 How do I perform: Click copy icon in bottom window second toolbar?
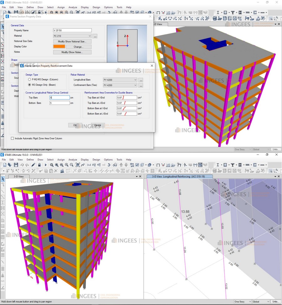(x=46, y=171)
